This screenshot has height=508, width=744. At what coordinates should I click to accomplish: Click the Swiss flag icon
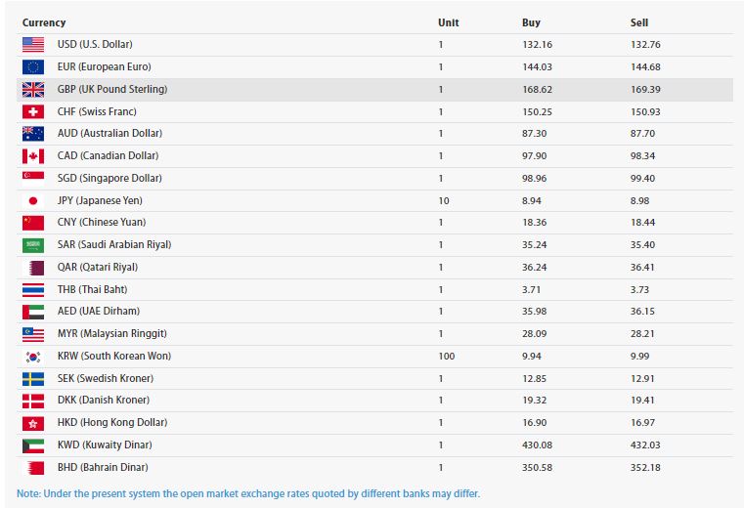click(33, 111)
